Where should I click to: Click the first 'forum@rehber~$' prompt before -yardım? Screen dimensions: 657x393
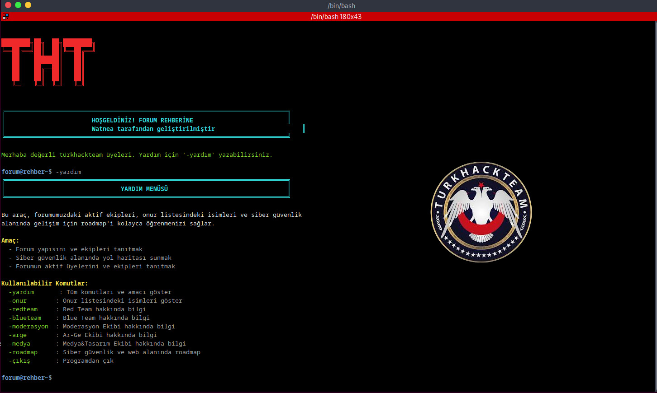coord(27,172)
